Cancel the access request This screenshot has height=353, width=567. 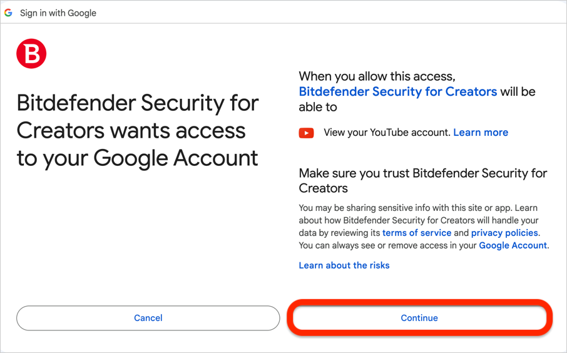click(148, 318)
